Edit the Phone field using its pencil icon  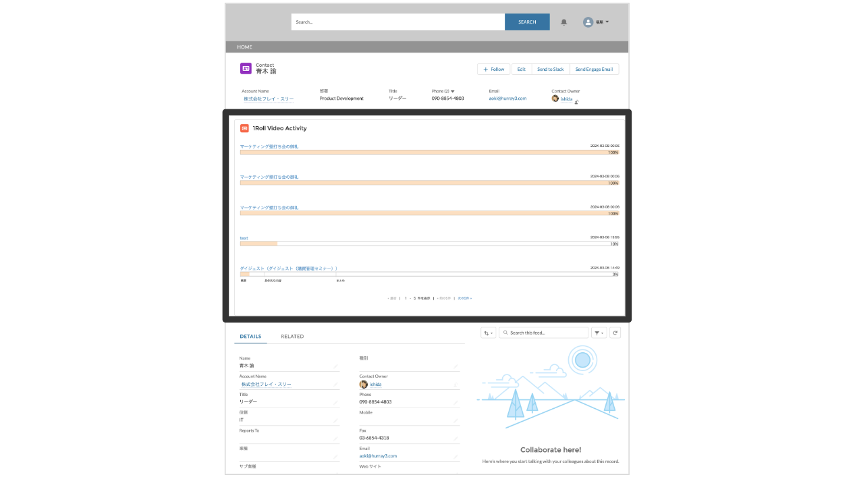click(456, 402)
